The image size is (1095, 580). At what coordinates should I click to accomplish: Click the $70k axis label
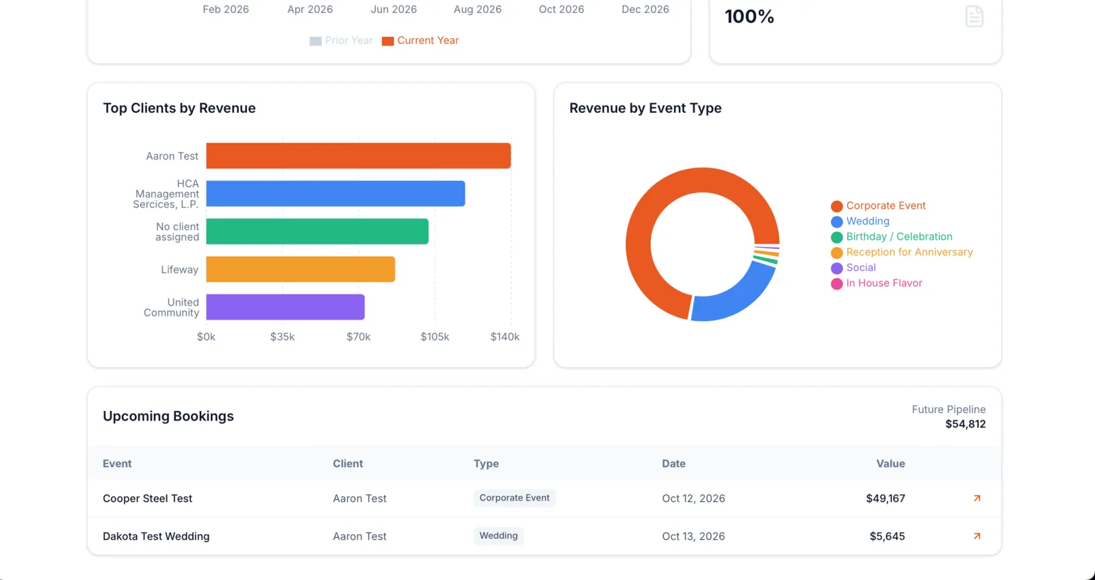359,337
